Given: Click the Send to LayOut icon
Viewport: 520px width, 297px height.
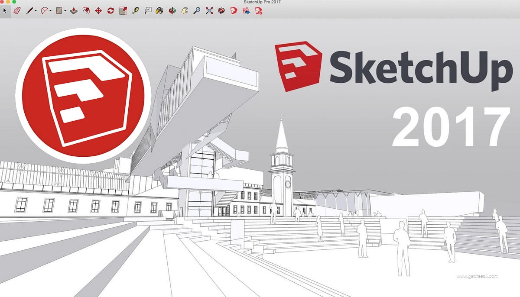Looking at the screenshot, I should click(246, 10).
